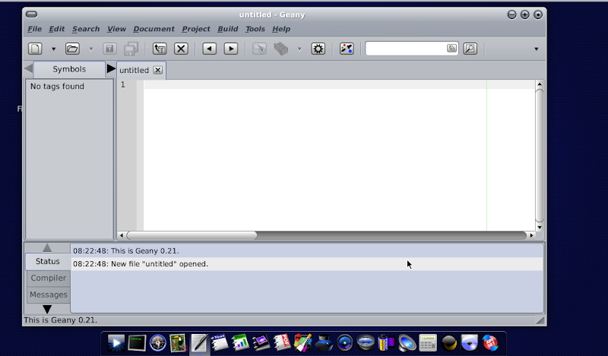
Task: Open the Tools menu
Action: [x=255, y=29]
